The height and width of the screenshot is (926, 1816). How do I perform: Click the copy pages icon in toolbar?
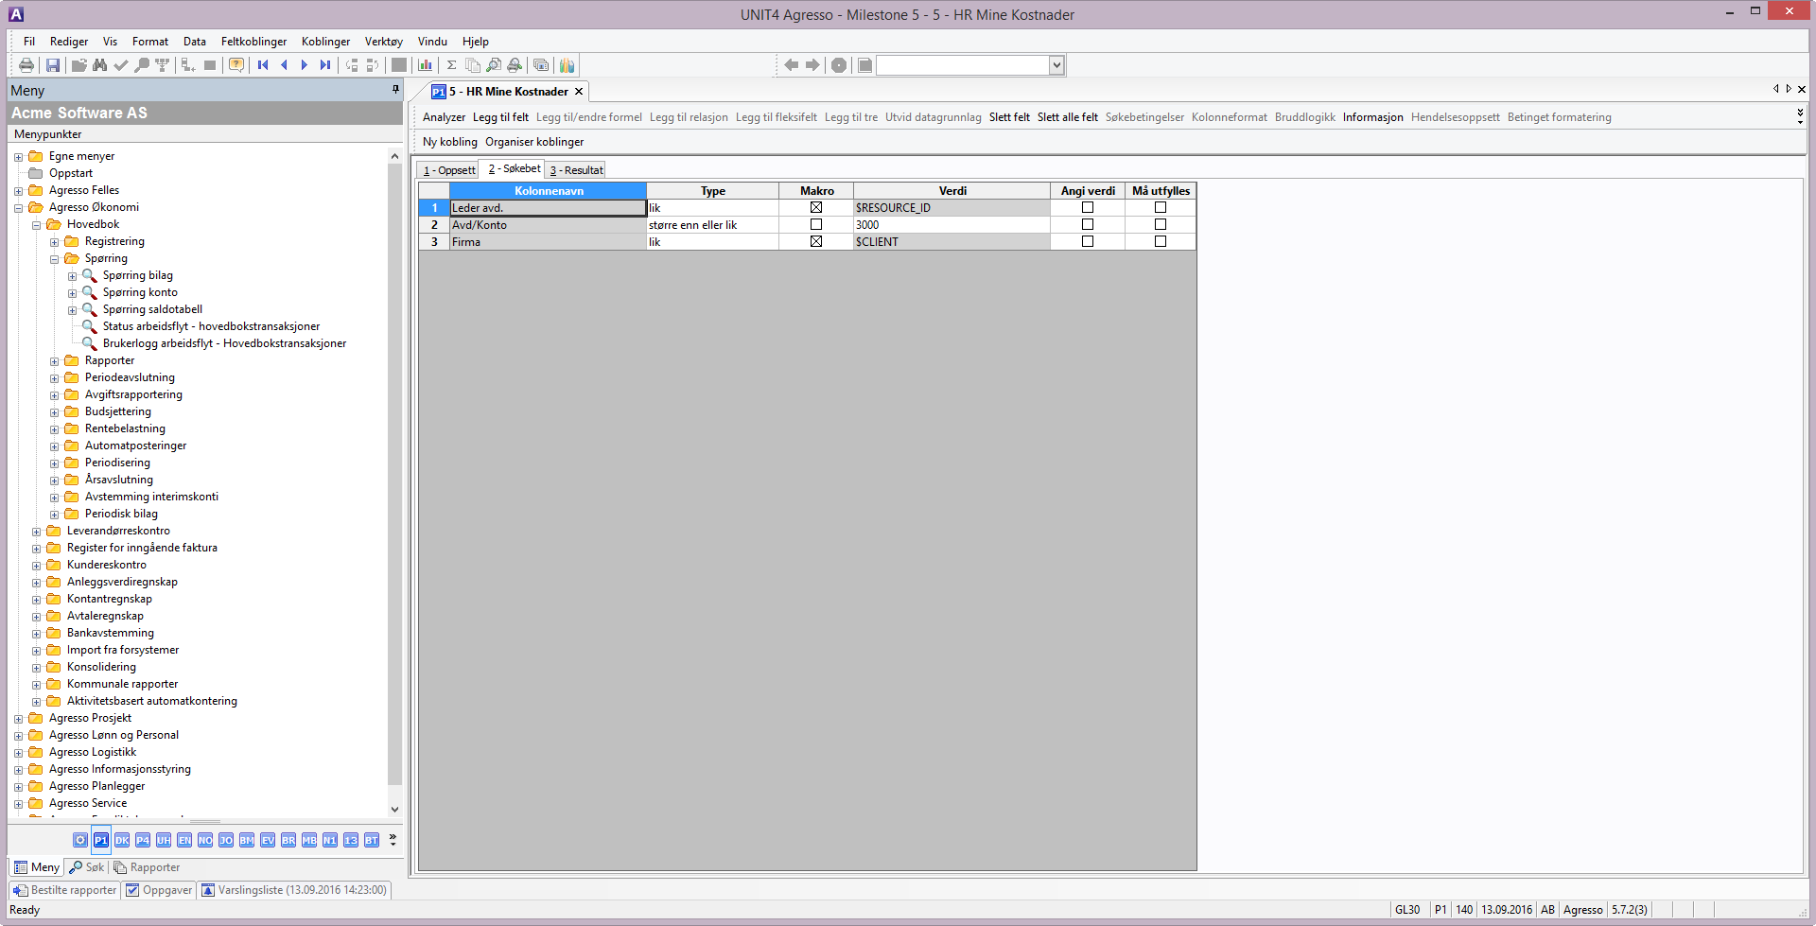pos(473,65)
